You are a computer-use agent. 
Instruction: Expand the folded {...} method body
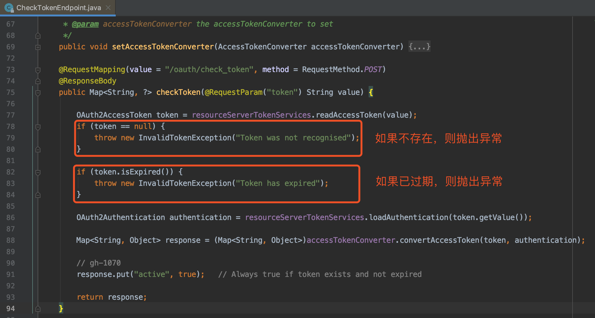[419, 47]
